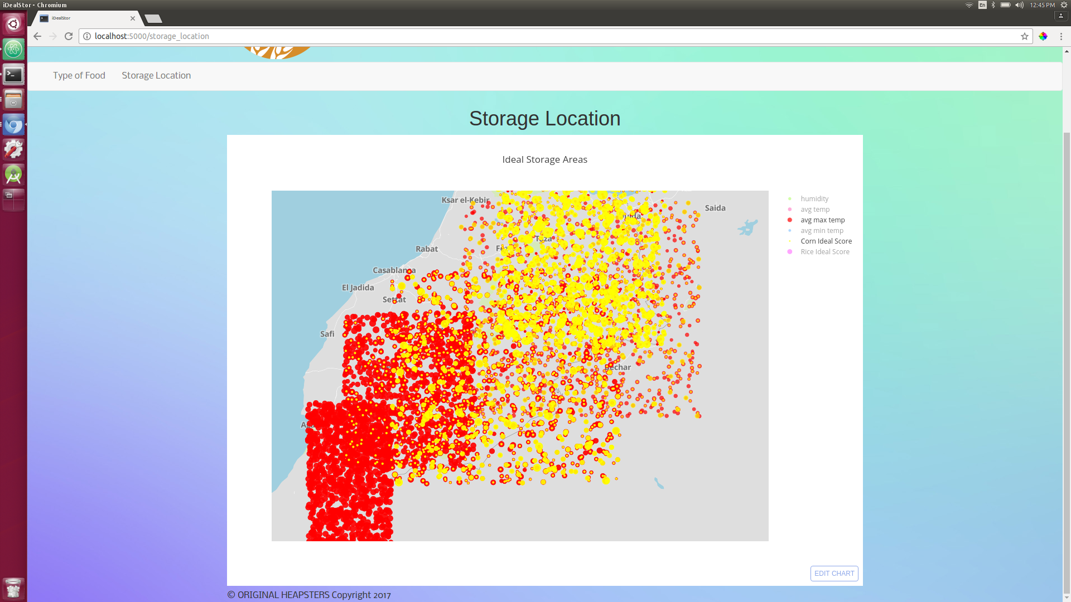Open the Storage Location nav item

point(156,76)
